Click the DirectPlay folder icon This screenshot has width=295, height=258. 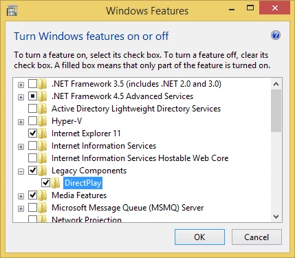click(56, 183)
